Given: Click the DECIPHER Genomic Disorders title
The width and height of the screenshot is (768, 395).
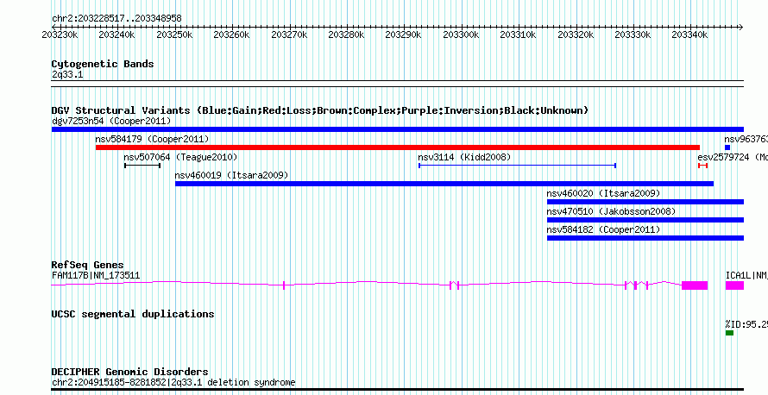Looking at the screenshot, I should click(x=129, y=372).
